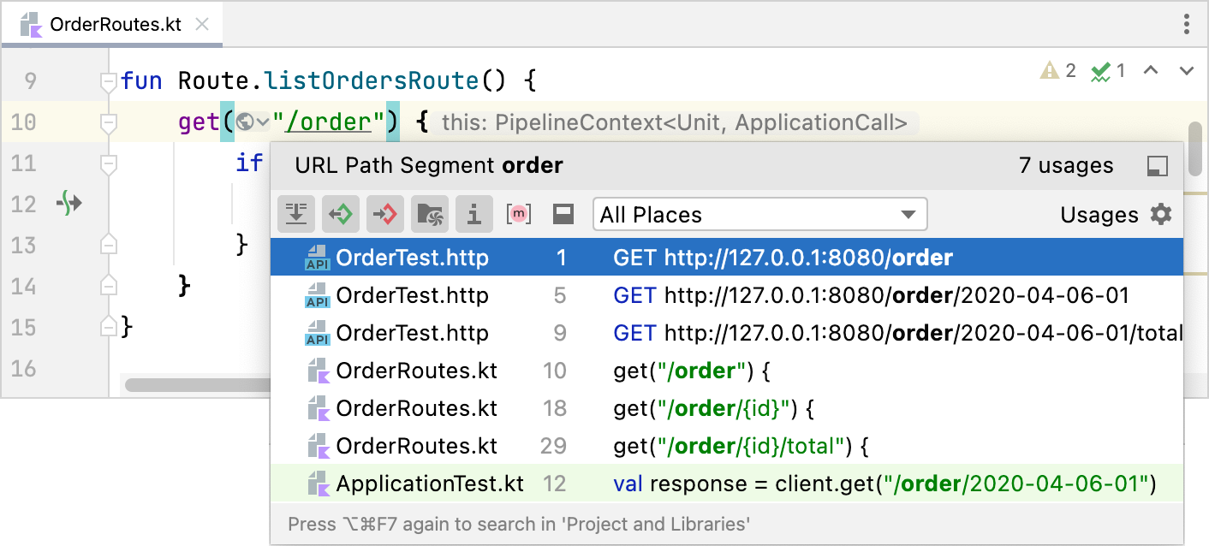Open the Usages settings gear
The height and width of the screenshot is (546, 1209).
[x=1161, y=214]
